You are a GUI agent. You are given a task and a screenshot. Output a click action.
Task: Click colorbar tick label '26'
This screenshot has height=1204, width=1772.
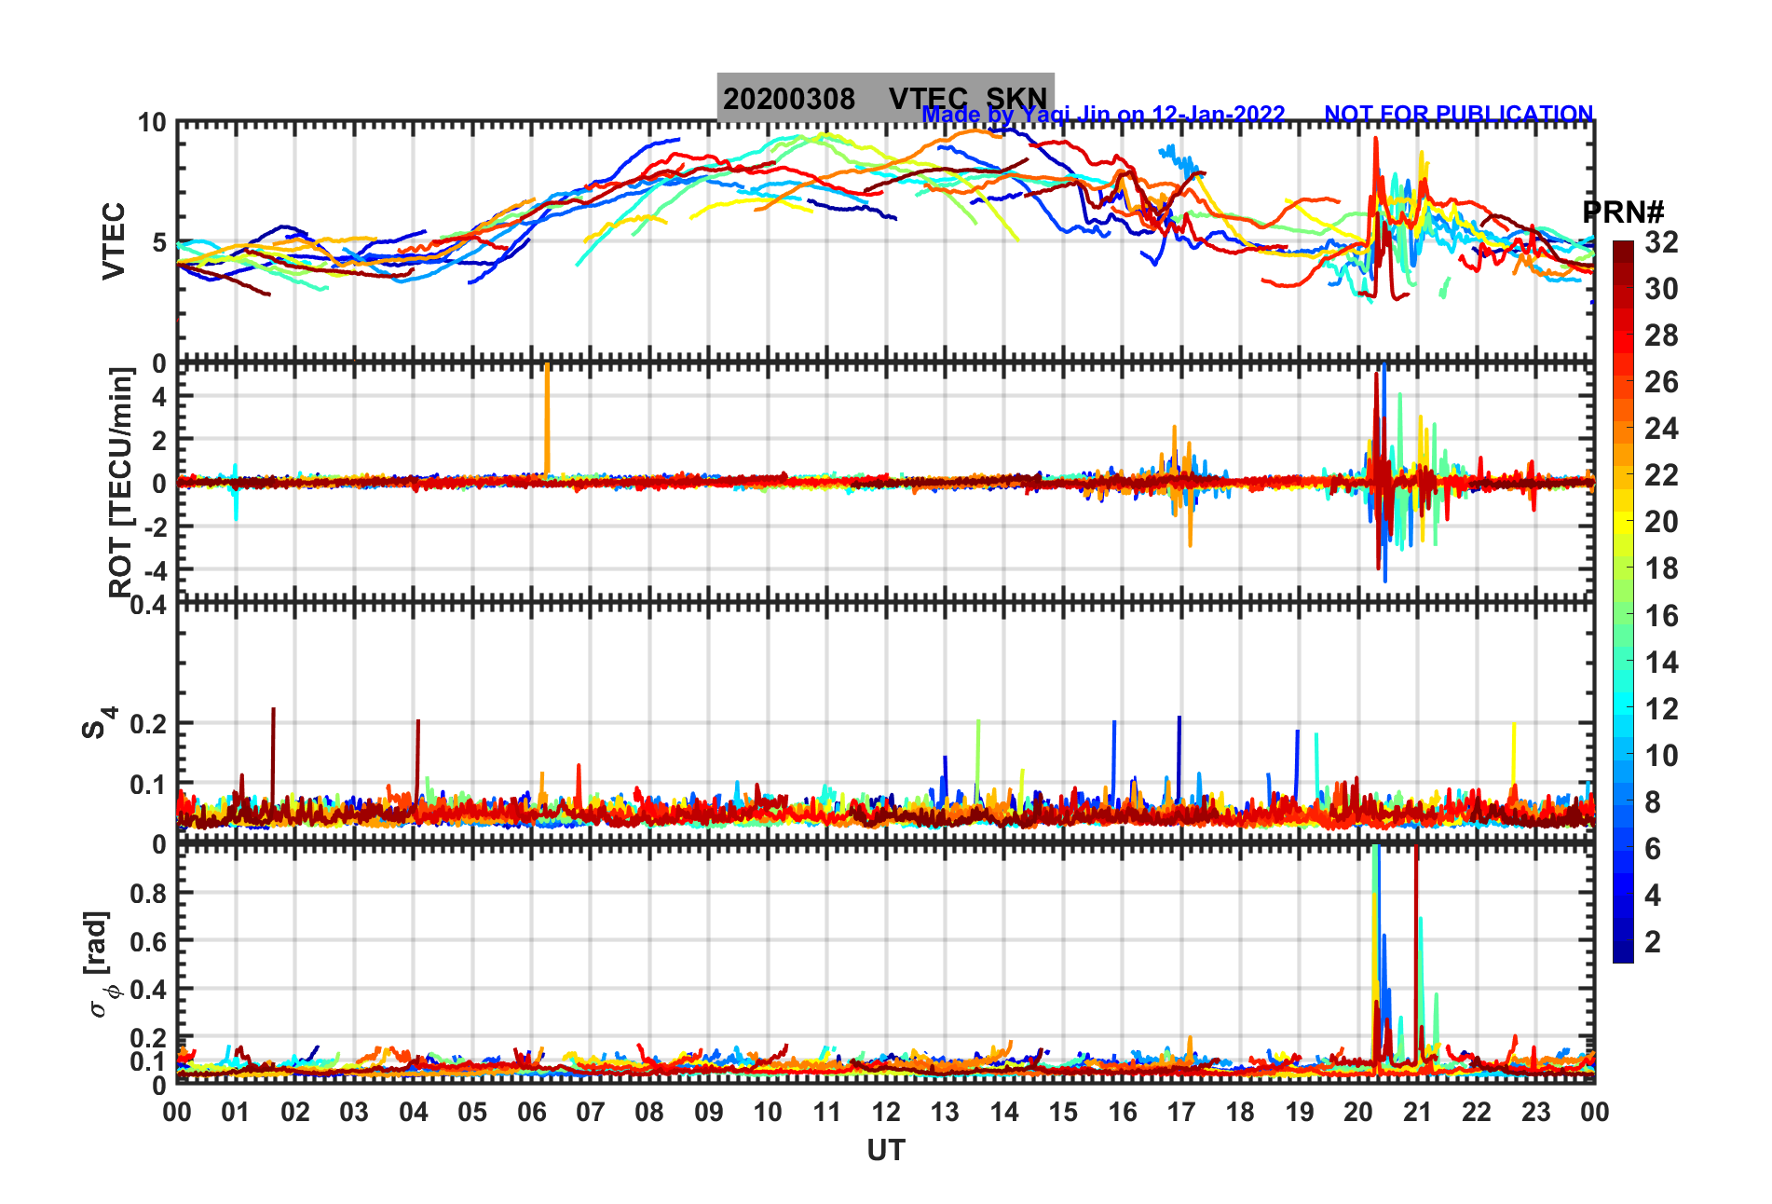1662,382
